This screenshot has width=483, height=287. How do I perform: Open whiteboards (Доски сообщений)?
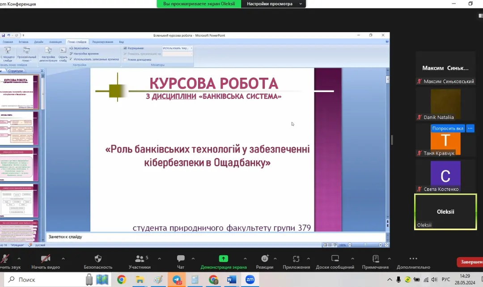[x=335, y=262]
